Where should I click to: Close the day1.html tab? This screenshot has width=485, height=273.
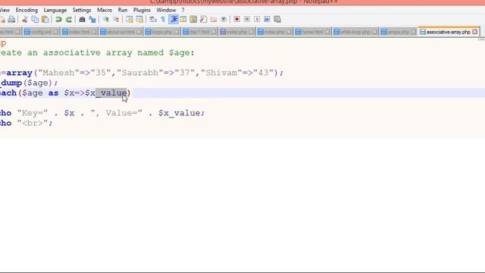(x=214, y=32)
